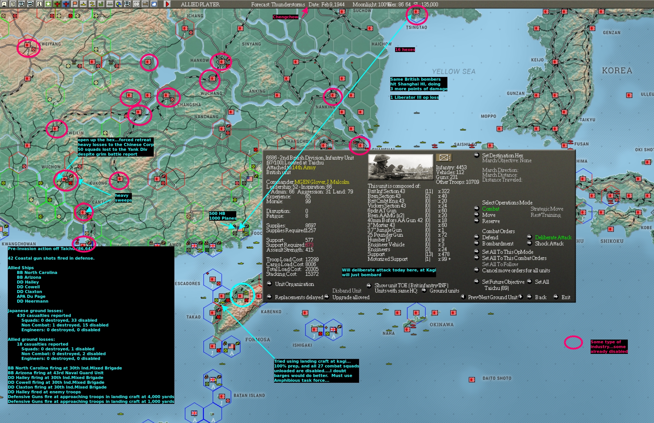Click the save game disk icon
Image resolution: width=654 pixels, height=423 pixels.
tap(4, 4)
